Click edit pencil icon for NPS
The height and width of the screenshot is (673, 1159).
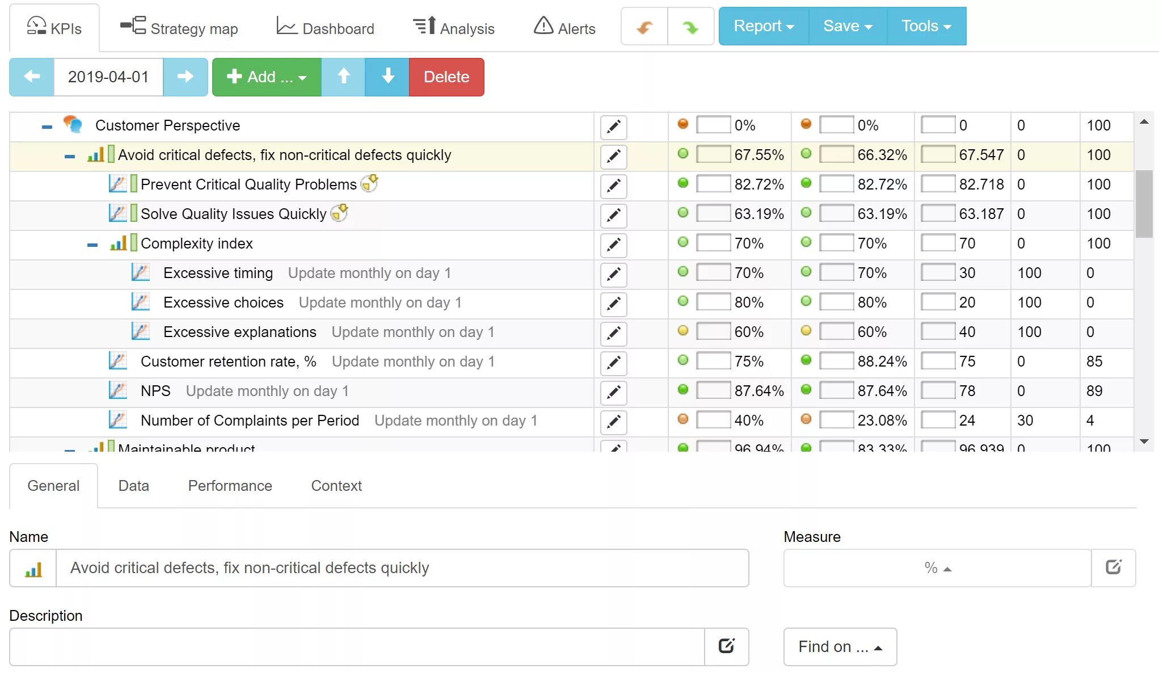[x=614, y=392]
